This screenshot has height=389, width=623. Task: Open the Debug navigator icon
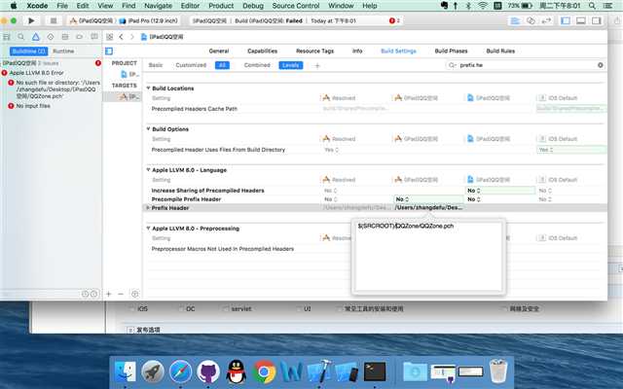65,37
